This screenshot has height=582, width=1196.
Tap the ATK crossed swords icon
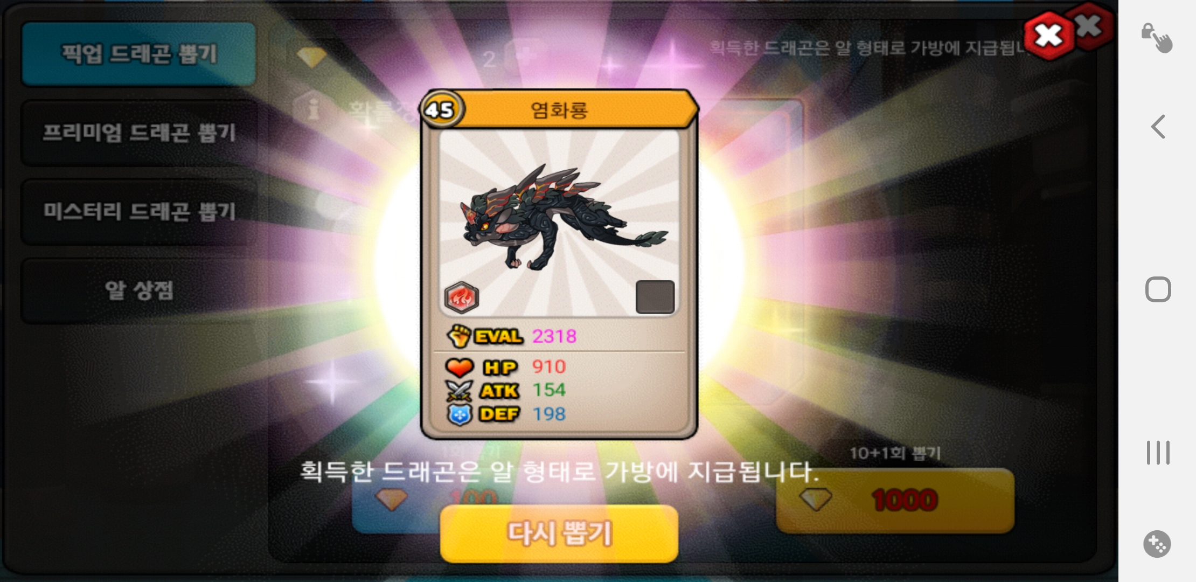pos(459,391)
